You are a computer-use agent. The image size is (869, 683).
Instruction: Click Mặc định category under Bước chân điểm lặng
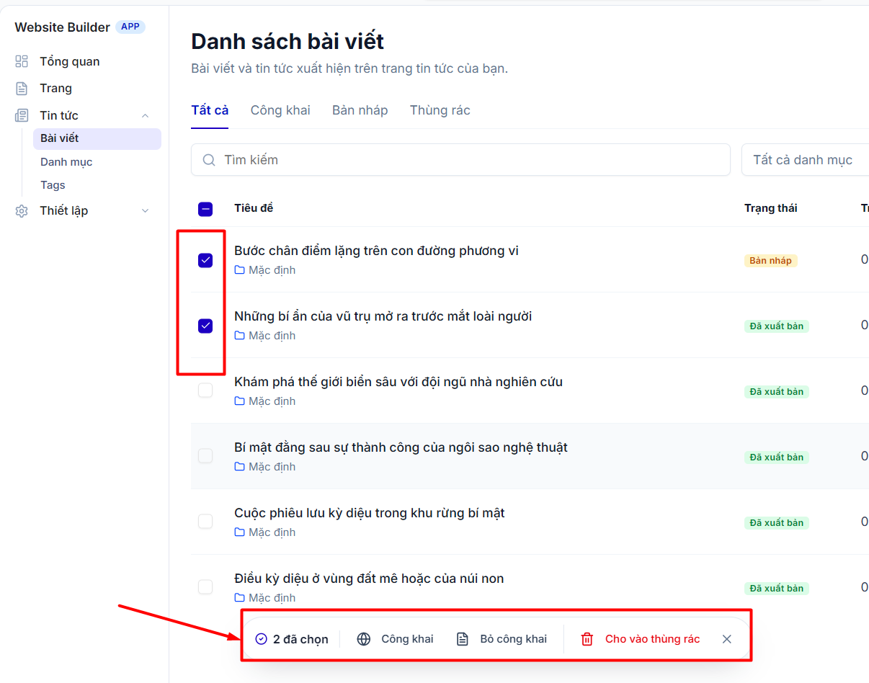pos(272,270)
